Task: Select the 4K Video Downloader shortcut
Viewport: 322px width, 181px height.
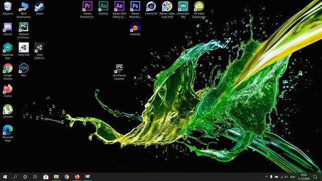Action: pos(199,10)
